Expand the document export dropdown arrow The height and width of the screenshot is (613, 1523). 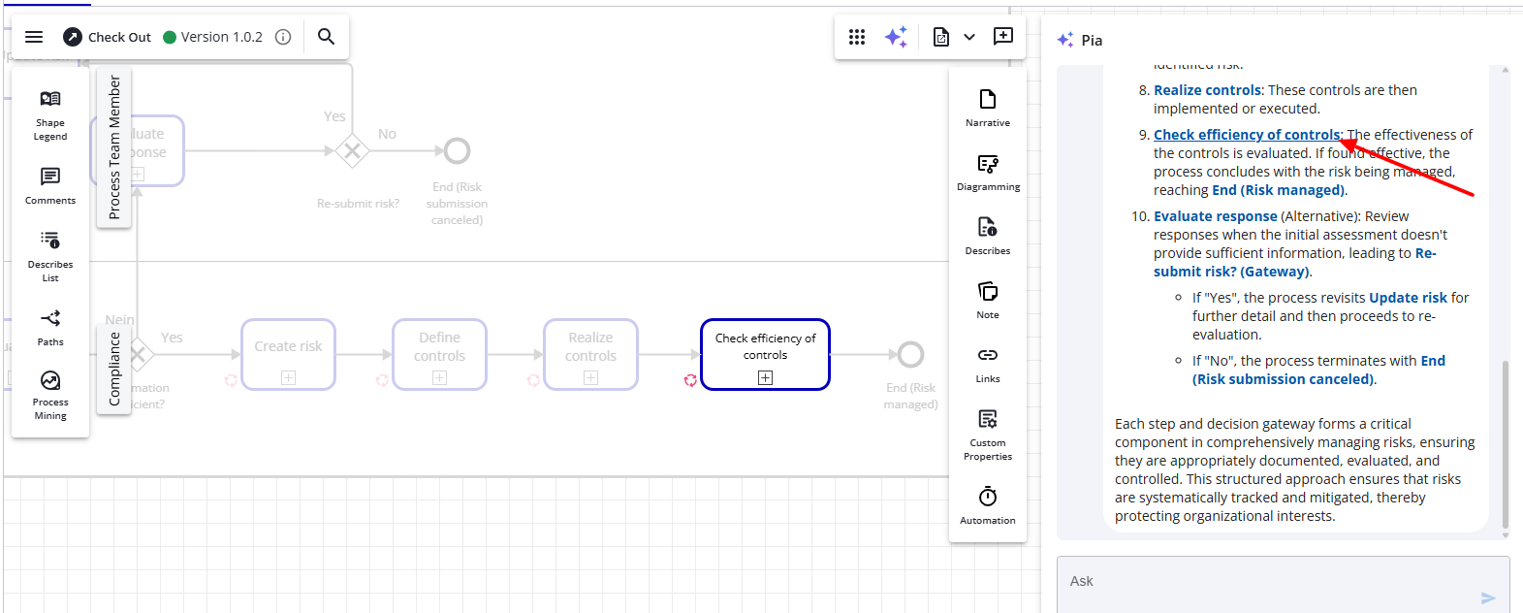pos(968,37)
